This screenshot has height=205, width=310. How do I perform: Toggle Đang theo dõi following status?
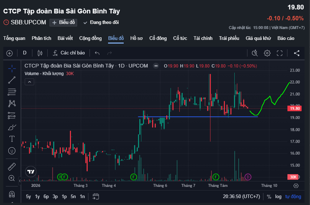[101, 22]
